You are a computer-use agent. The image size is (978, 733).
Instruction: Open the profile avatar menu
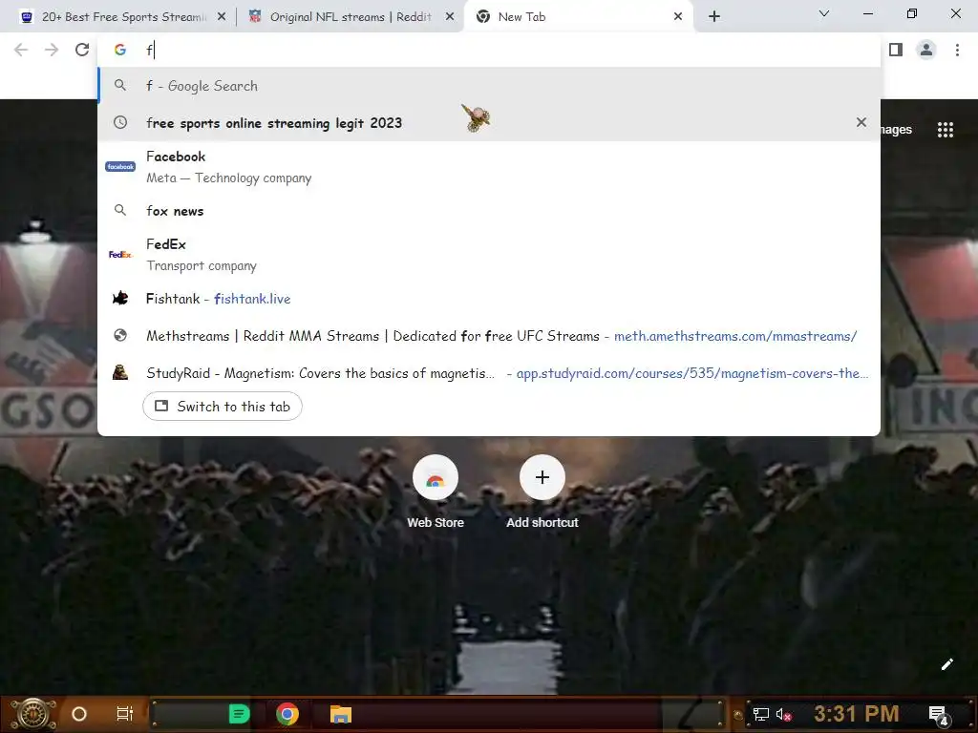pos(926,50)
